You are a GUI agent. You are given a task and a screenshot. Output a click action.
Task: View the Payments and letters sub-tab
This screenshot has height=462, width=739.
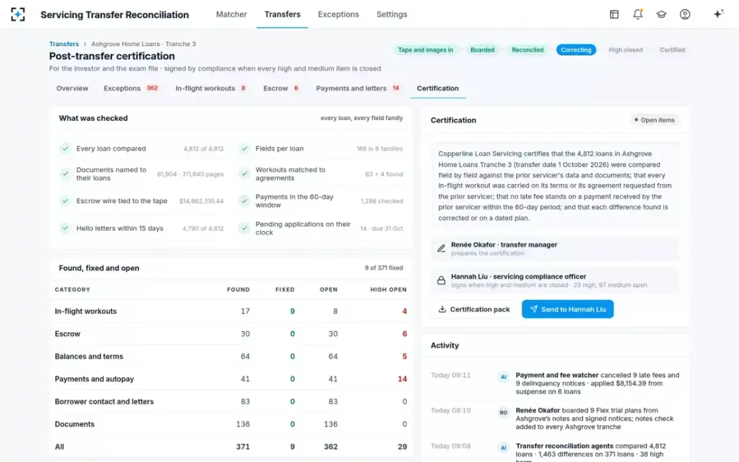(x=358, y=88)
